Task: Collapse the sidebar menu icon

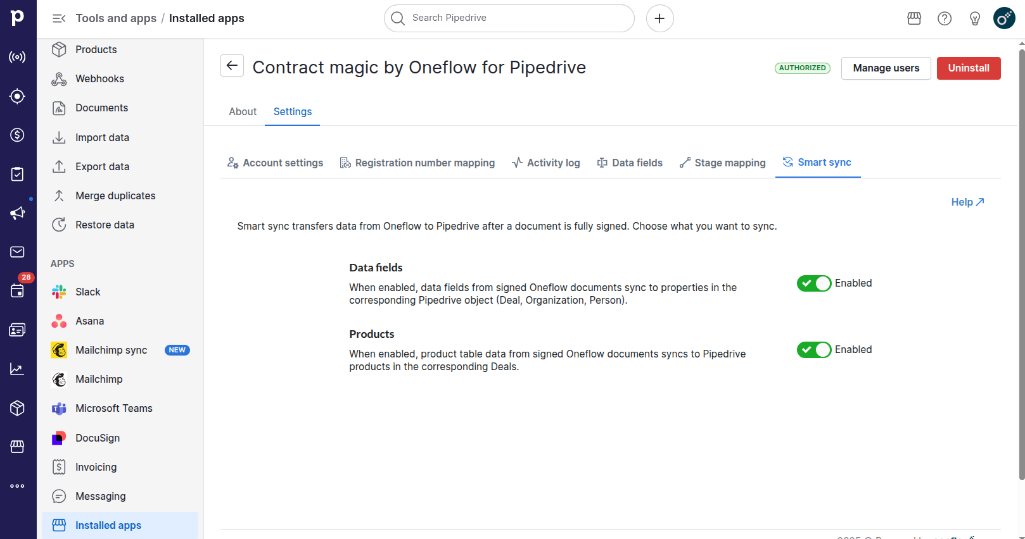Action: click(x=59, y=18)
